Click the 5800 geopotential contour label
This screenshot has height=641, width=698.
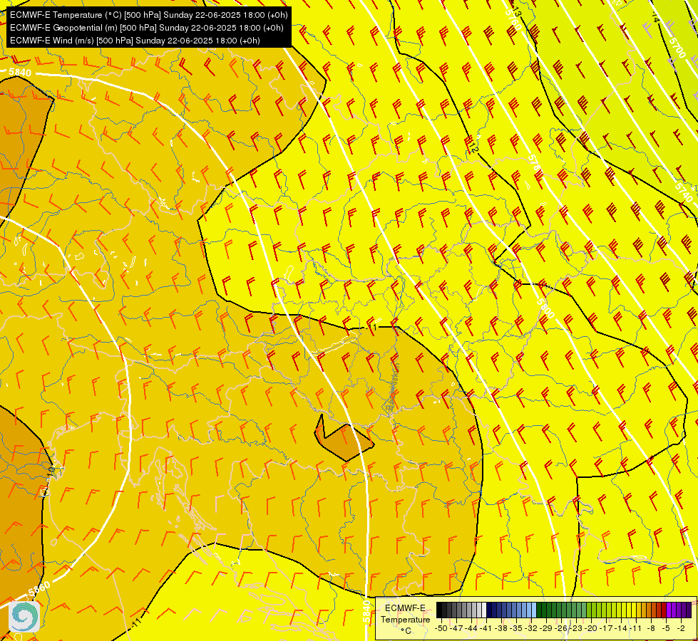545,308
